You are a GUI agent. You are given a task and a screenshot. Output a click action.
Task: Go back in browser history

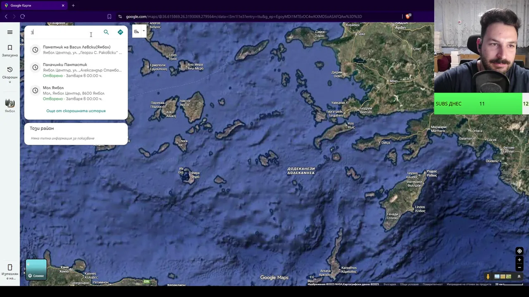tap(6, 16)
